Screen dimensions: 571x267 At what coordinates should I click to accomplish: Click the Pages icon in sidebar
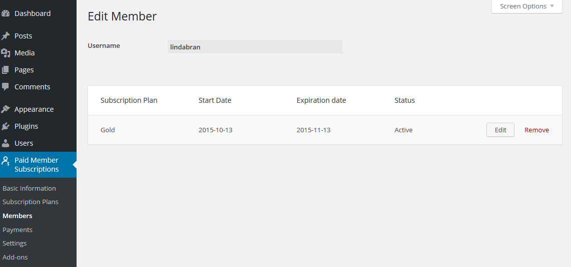click(6, 70)
